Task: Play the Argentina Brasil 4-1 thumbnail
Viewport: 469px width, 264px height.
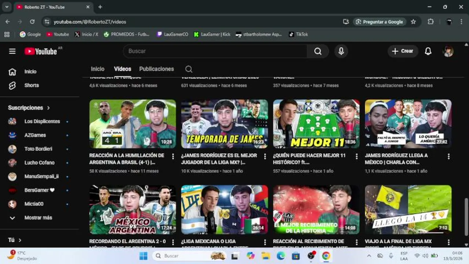Action: [132, 124]
